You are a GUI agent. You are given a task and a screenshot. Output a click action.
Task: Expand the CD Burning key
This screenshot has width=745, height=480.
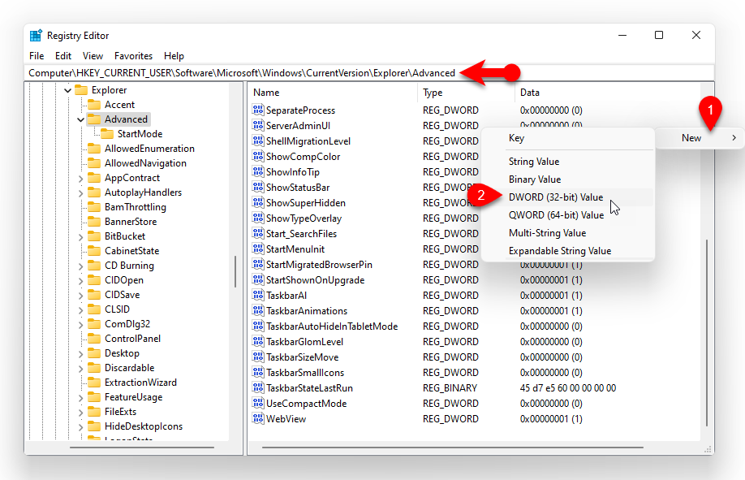81,266
